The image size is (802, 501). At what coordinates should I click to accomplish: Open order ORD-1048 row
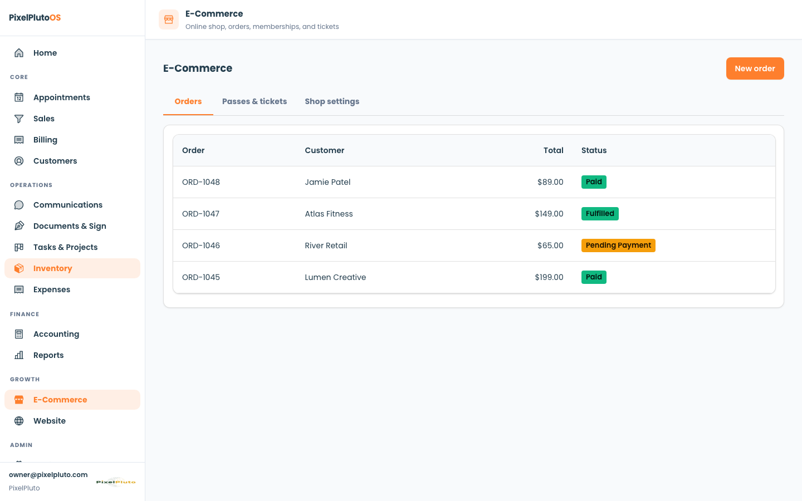pos(474,182)
